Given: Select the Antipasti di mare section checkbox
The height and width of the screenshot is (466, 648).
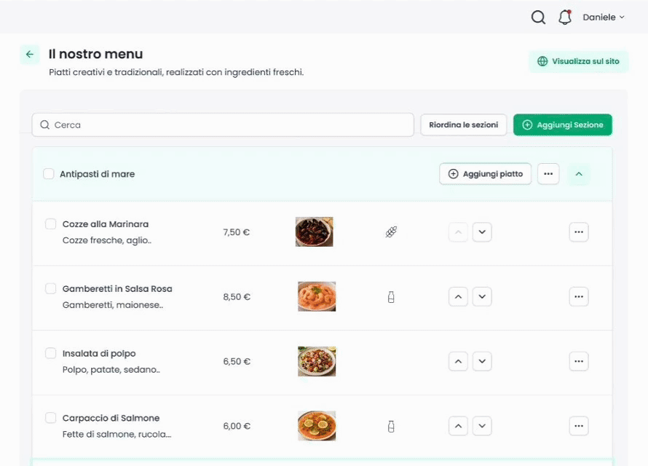Looking at the screenshot, I should (x=49, y=174).
